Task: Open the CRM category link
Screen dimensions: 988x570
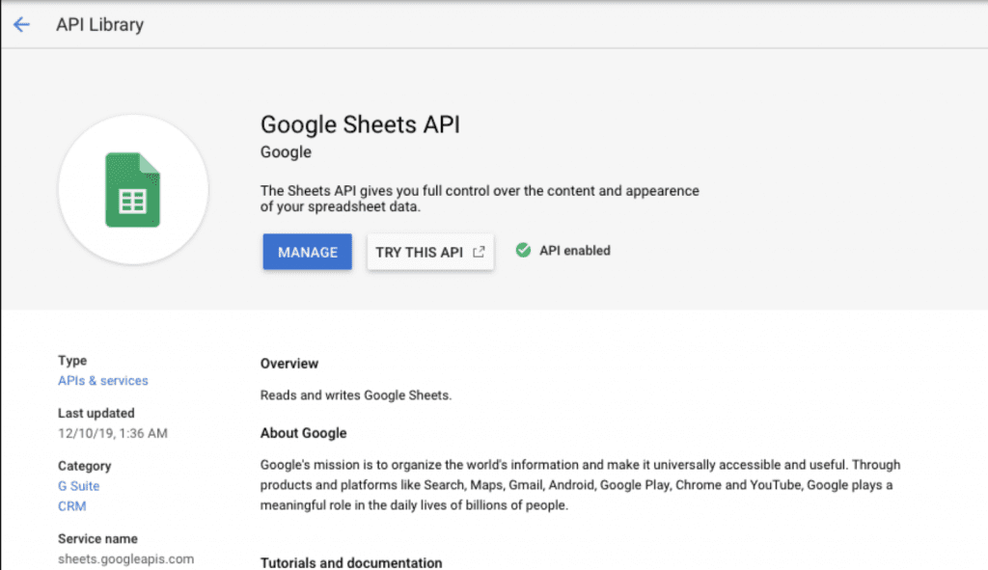Action: [71, 505]
